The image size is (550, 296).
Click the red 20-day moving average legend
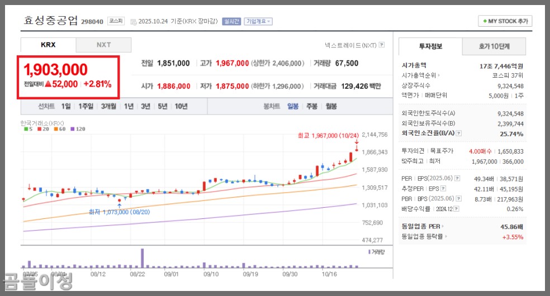pyautogui.click(x=44, y=129)
